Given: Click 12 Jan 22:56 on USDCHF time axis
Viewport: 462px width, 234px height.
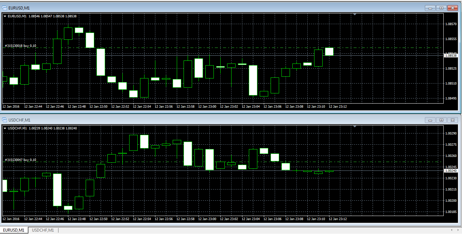Looking at the screenshot, I should (164, 219).
